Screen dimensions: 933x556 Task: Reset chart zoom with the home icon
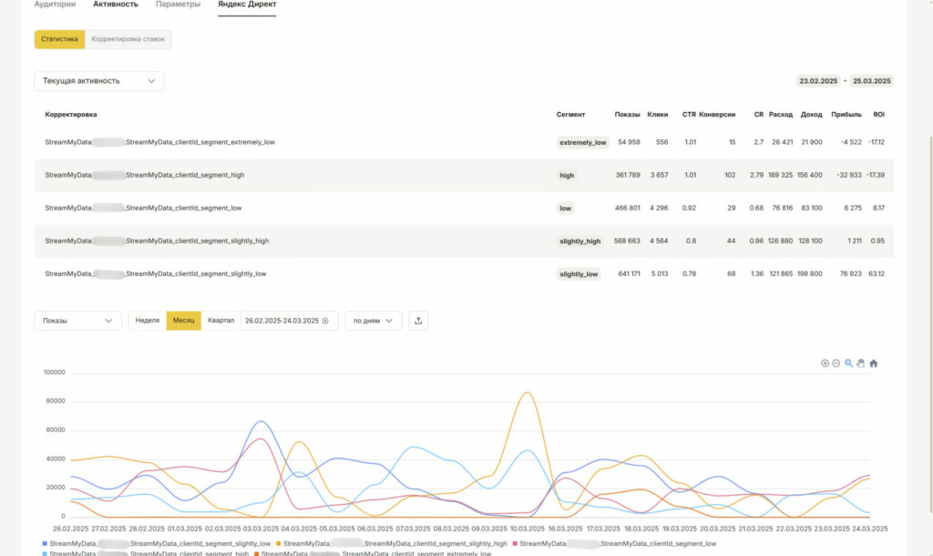(x=874, y=363)
